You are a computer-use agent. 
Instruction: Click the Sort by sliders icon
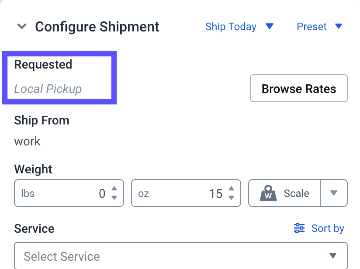pos(299,228)
